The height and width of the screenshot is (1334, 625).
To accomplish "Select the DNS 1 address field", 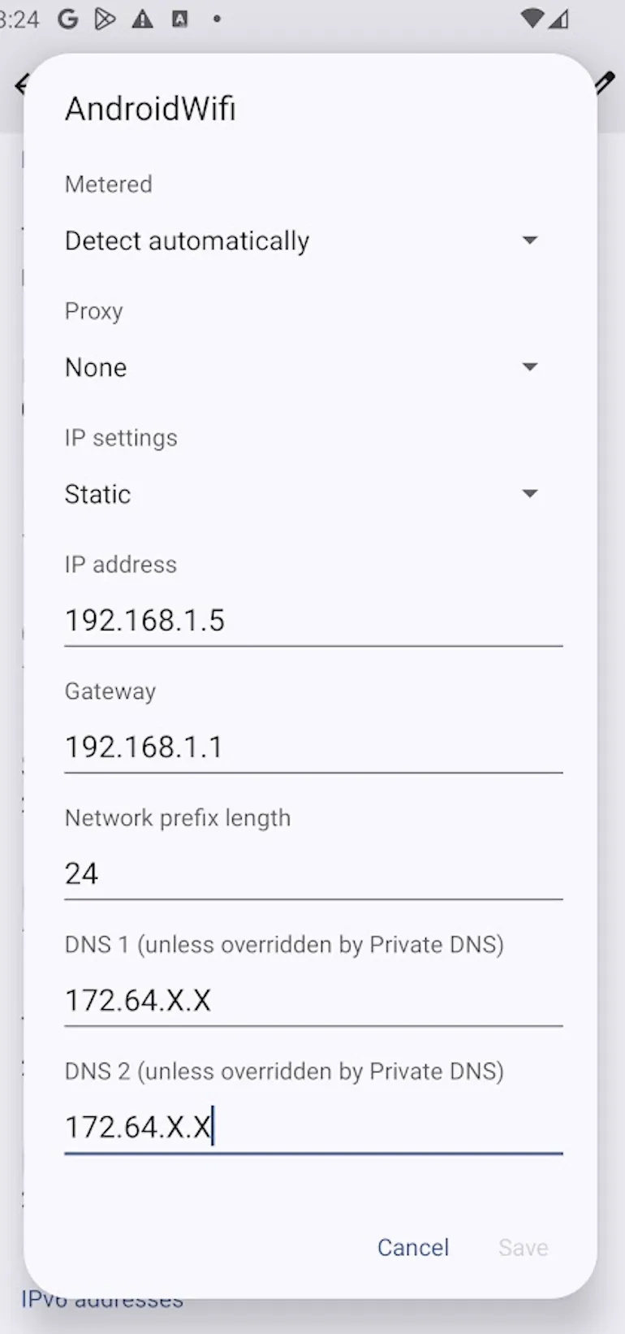I will pyautogui.click(x=312, y=999).
